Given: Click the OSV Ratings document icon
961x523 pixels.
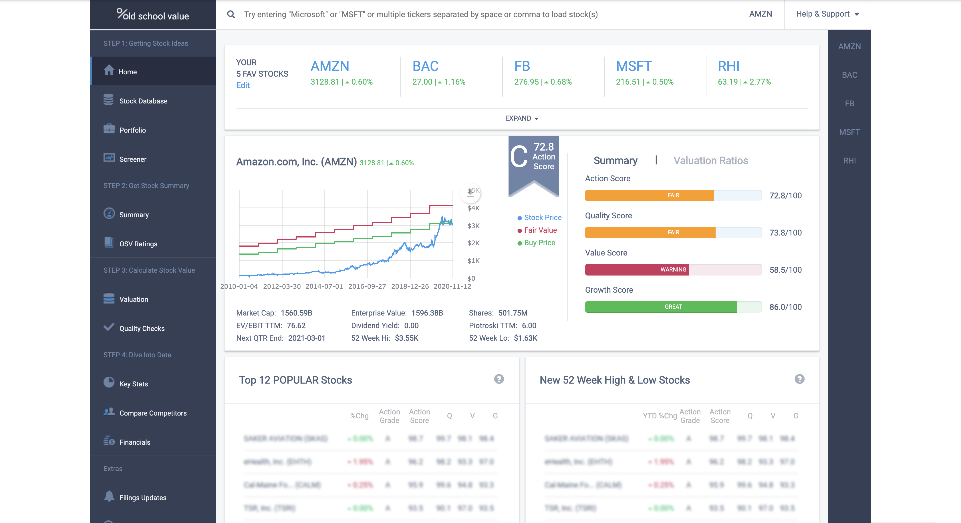Looking at the screenshot, I should (x=109, y=242).
